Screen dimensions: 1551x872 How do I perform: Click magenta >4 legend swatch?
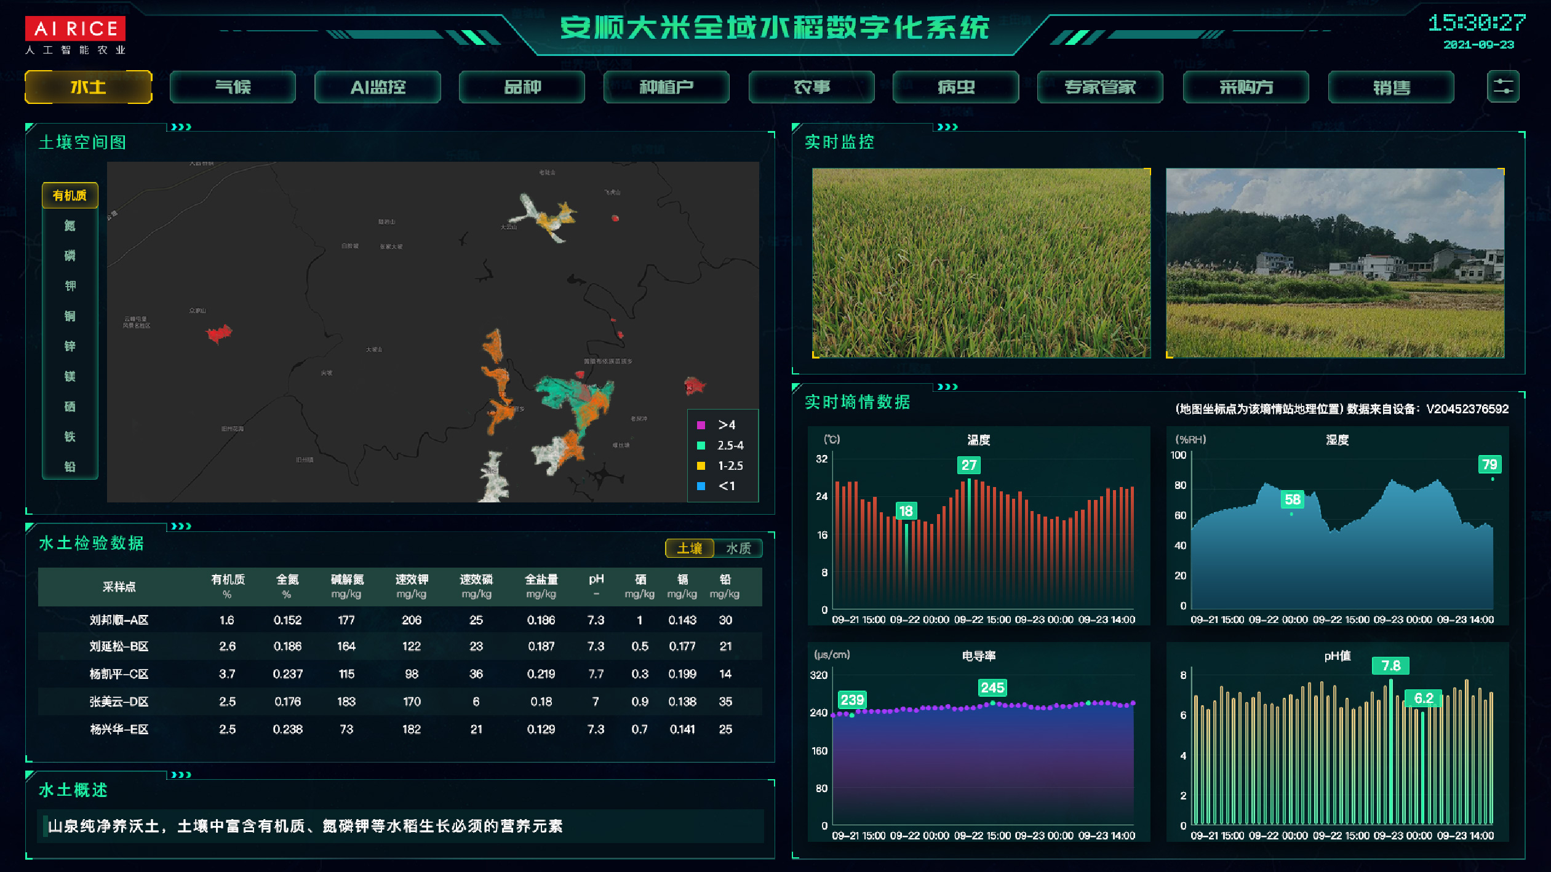tap(701, 425)
